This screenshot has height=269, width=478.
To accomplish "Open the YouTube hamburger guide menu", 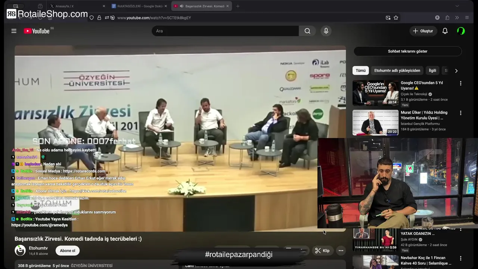I will click(14, 31).
